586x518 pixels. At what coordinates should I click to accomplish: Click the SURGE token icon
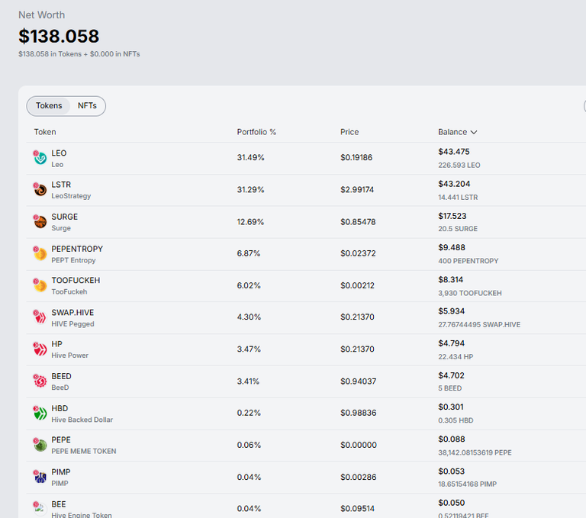pos(40,222)
